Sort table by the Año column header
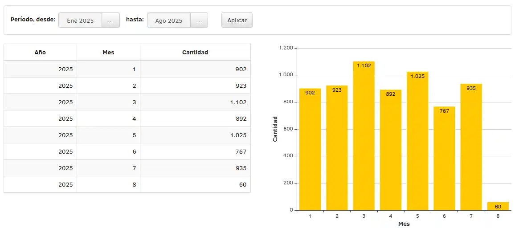Screen dimensions: 523x228 pos(40,52)
